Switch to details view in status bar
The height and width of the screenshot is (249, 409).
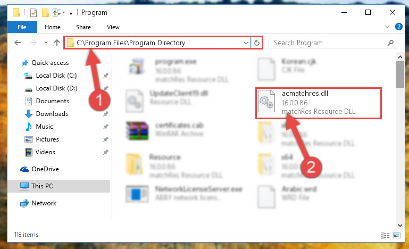385,235
